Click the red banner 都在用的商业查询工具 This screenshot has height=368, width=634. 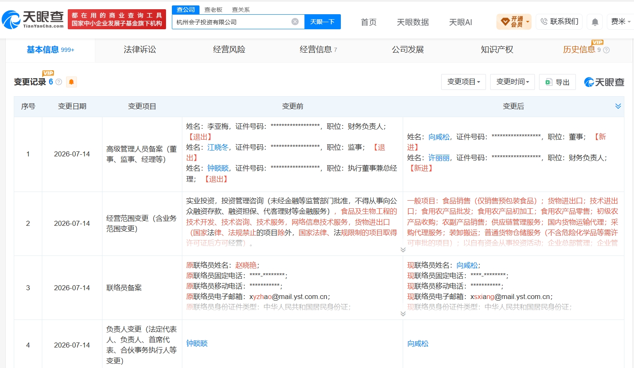click(117, 19)
